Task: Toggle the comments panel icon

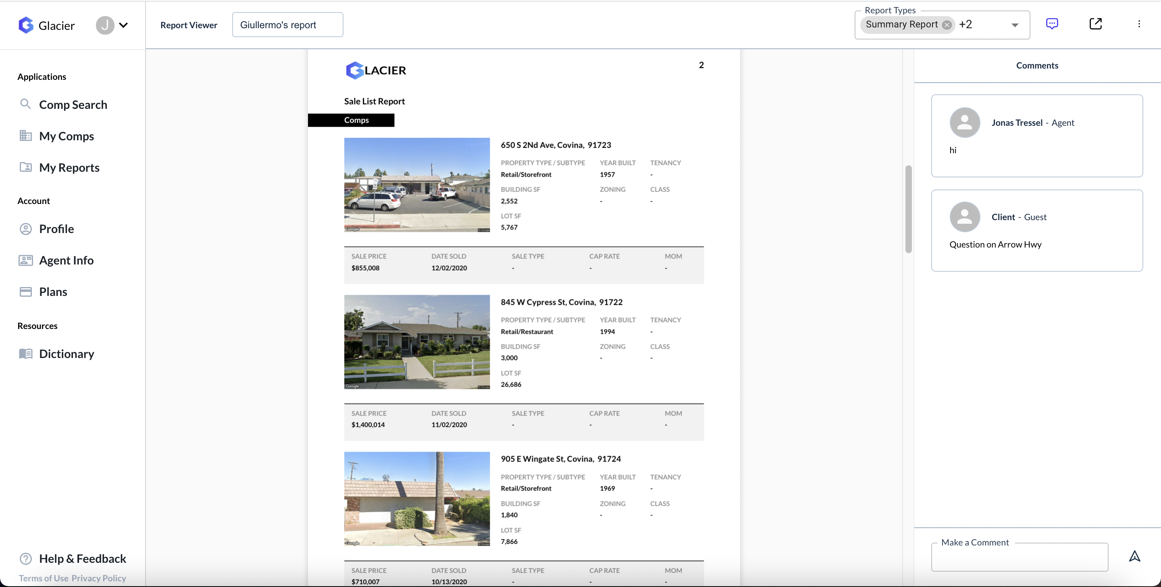Action: pos(1052,24)
